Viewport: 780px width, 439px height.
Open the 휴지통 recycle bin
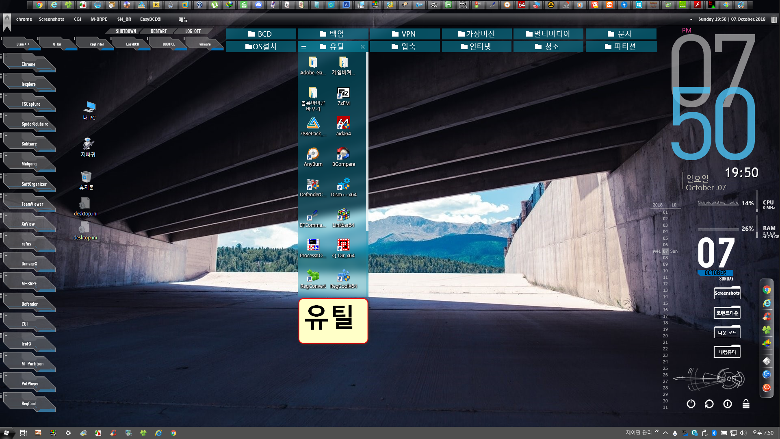pyautogui.click(x=86, y=180)
